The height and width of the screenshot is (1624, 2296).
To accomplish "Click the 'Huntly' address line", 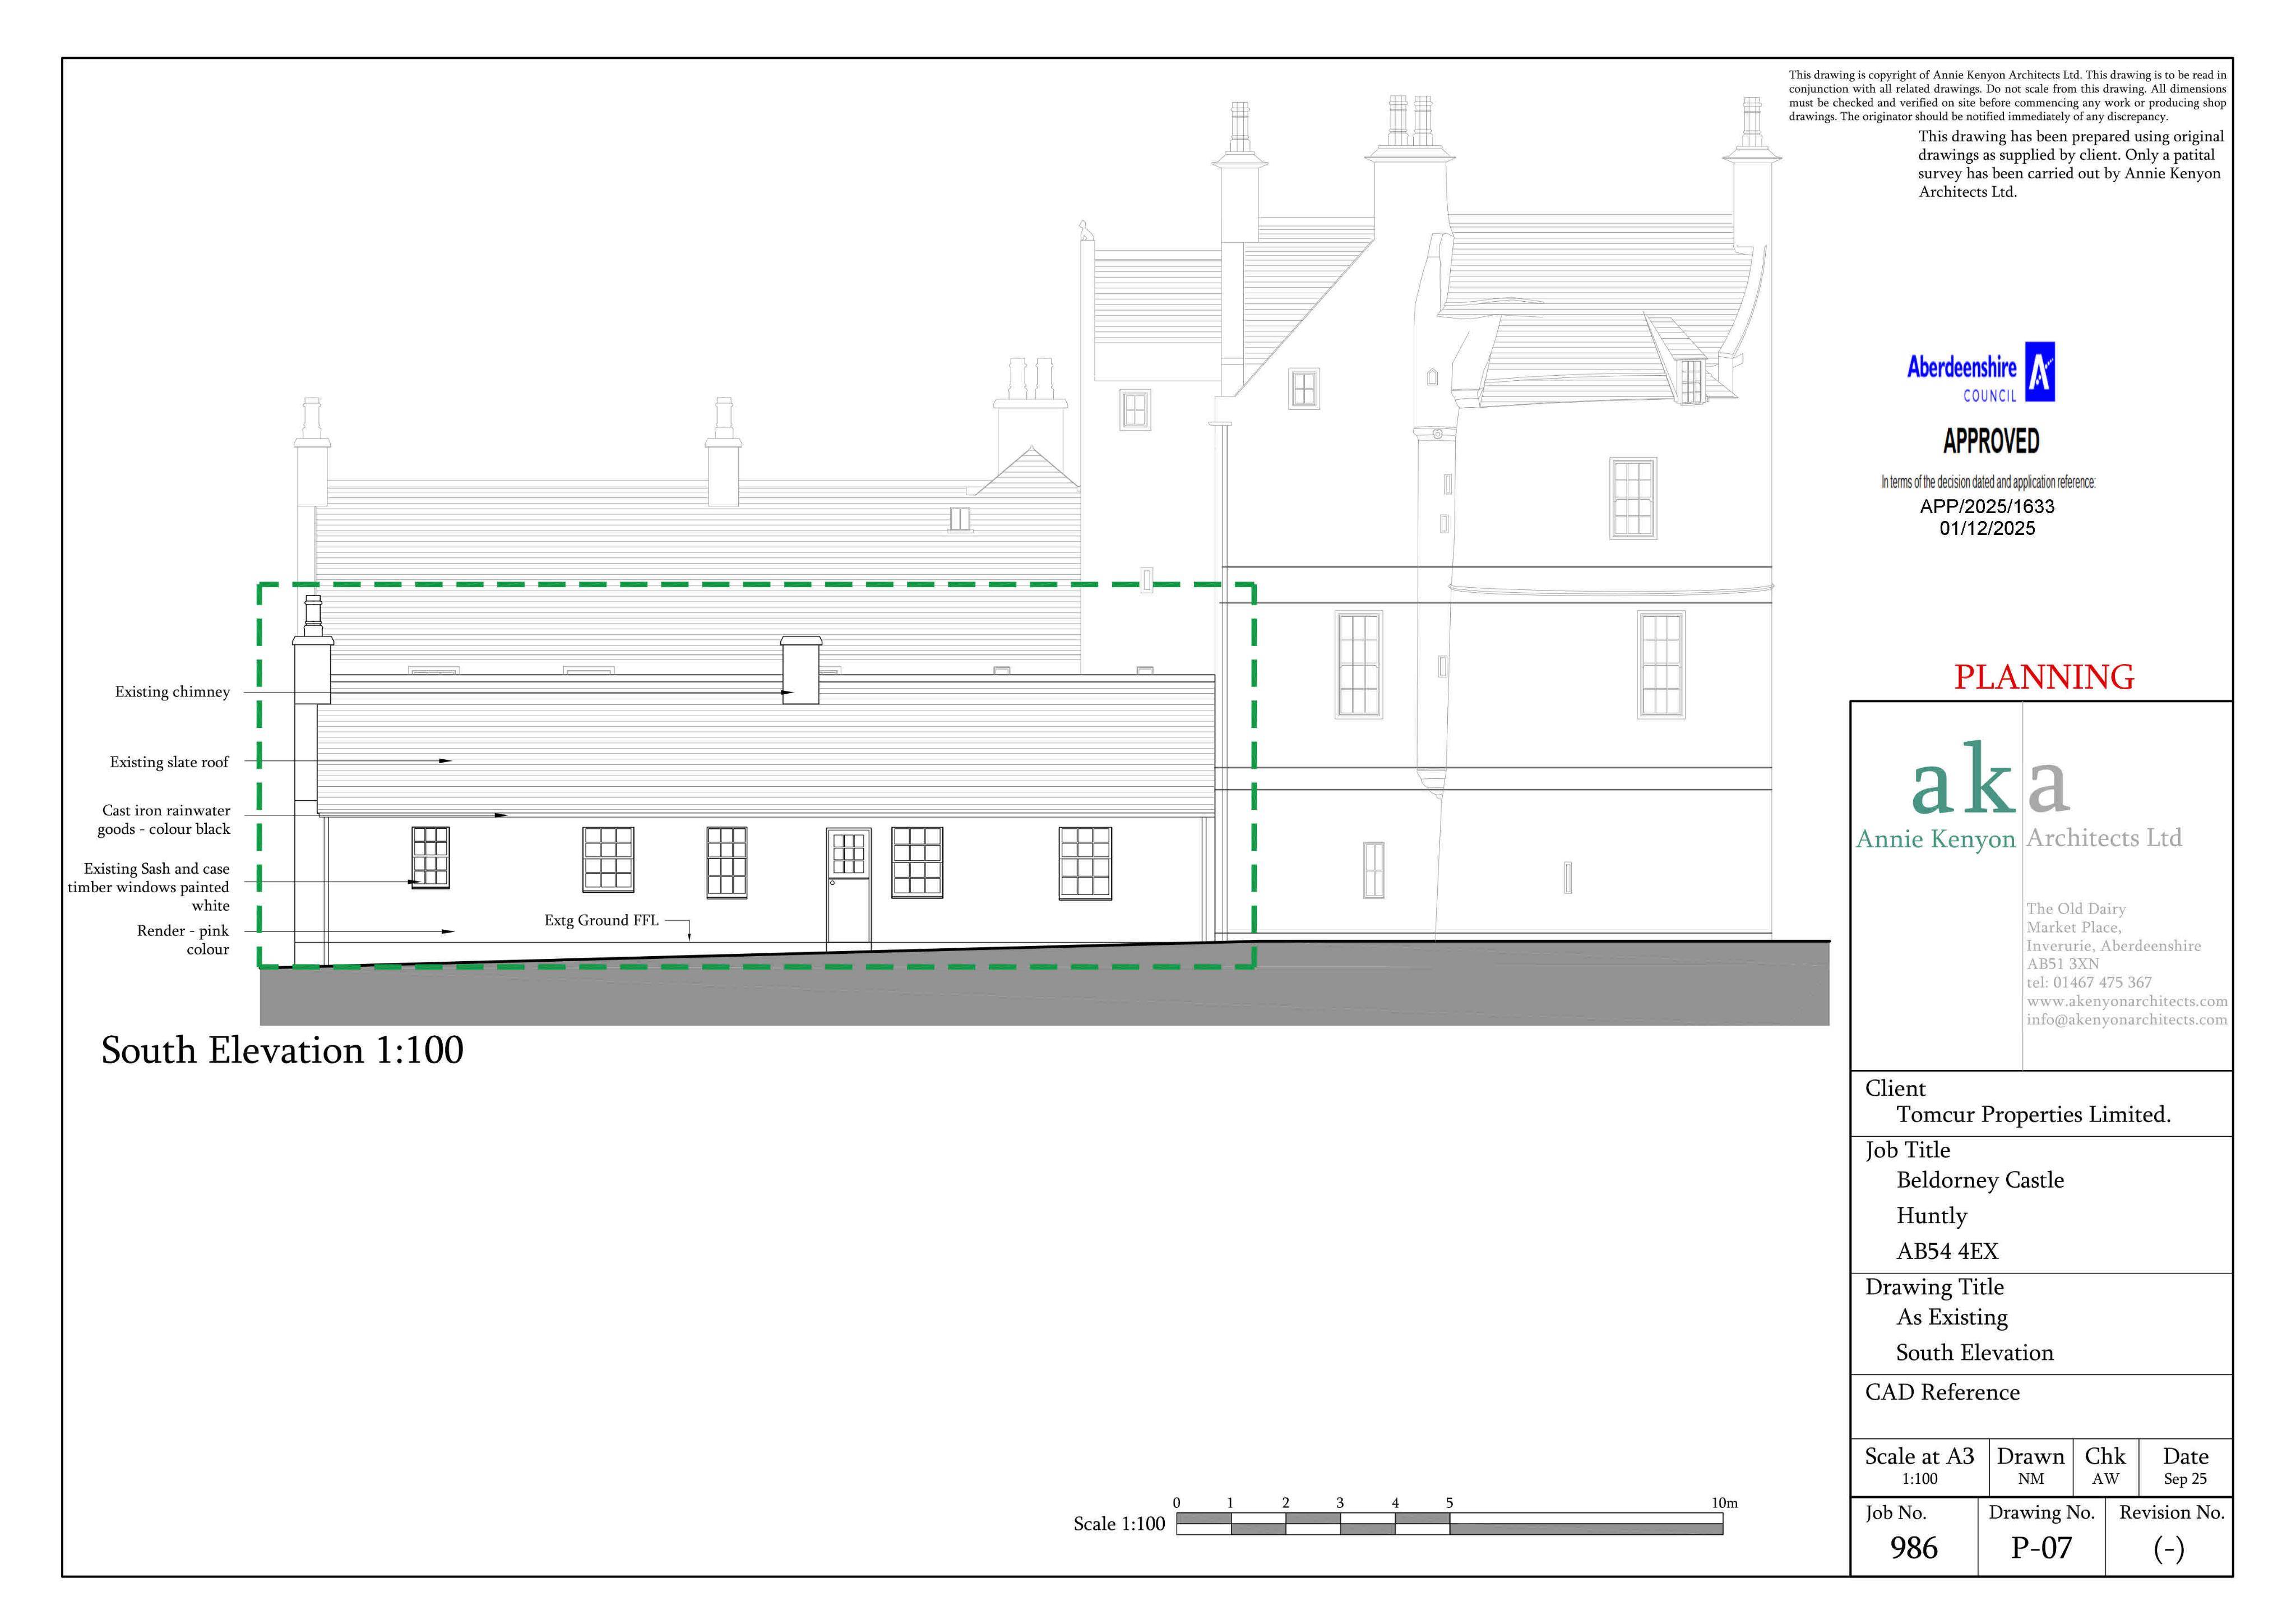I will click(x=1932, y=1217).
